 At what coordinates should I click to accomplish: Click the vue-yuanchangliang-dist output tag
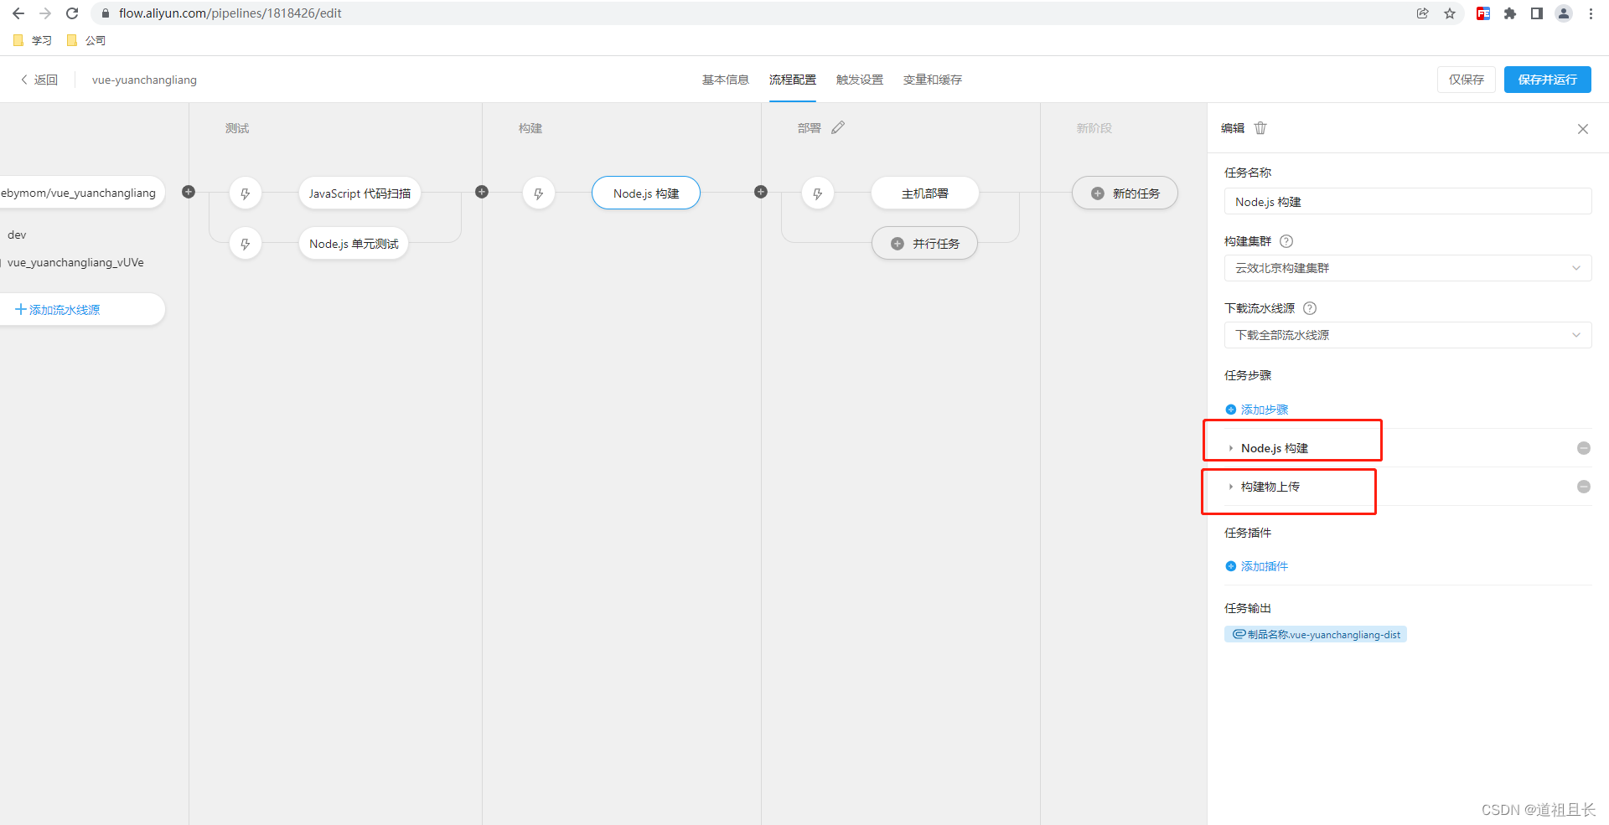coord(1316,635)
